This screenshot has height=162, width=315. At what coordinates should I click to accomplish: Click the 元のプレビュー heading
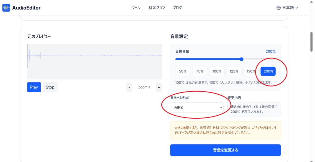pos(39,37)
